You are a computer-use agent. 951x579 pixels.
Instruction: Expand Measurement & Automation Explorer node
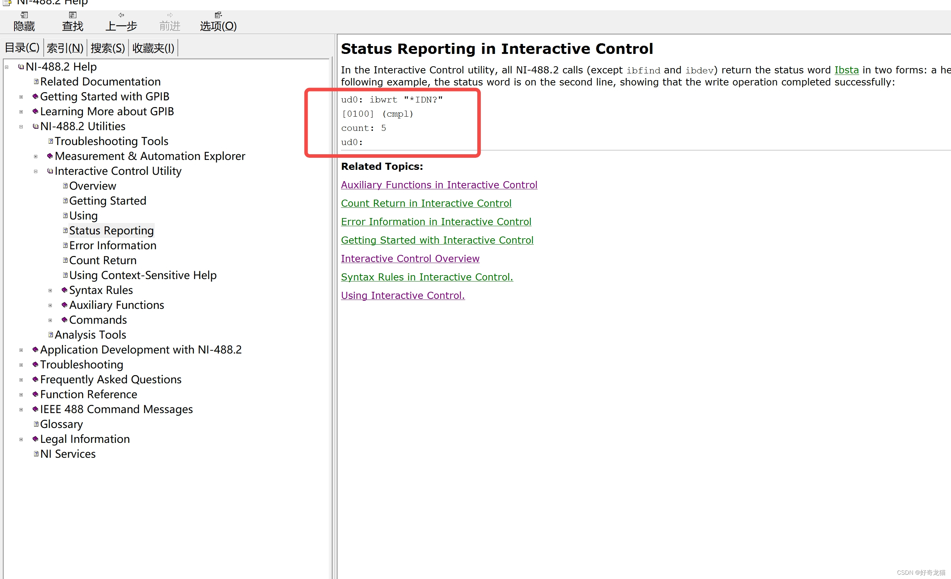click(x=35, y=157)
